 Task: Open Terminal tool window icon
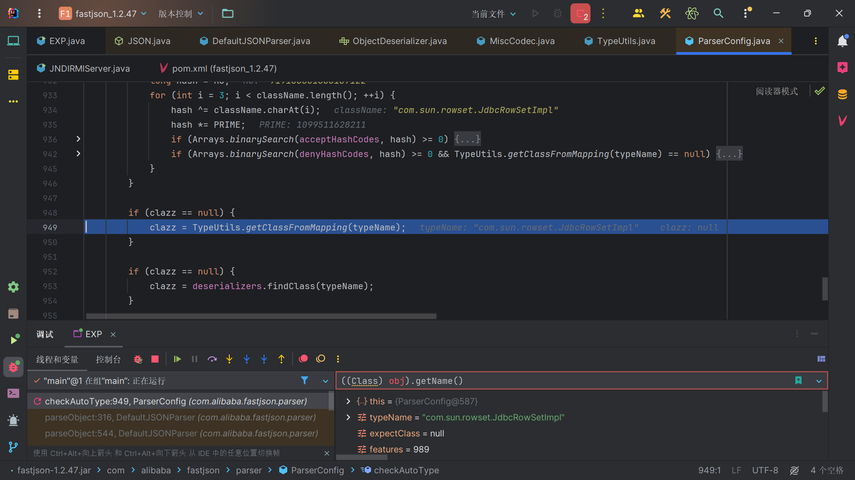[x=13, y=393]
